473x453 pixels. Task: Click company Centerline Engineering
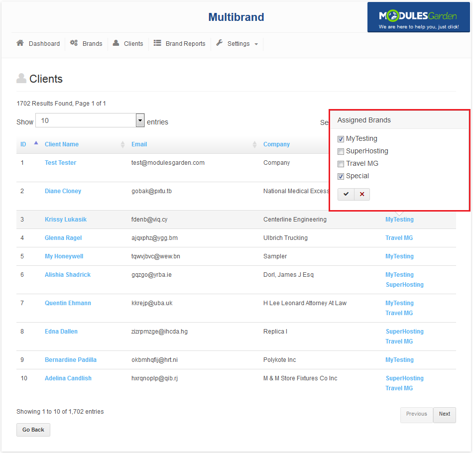pos(295,220)
